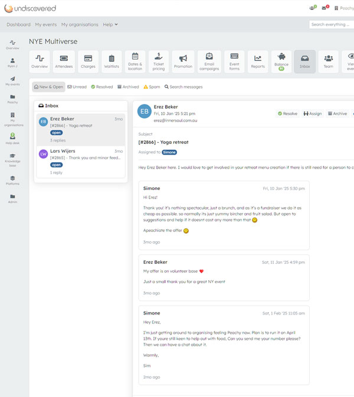Open the Team section

329,61
